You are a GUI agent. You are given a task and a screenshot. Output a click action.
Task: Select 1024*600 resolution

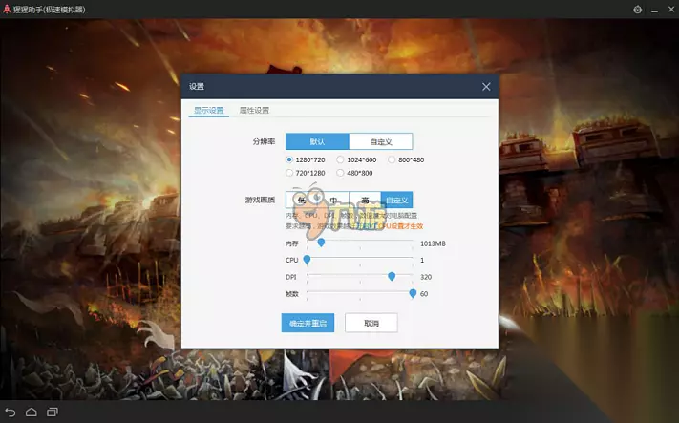340,159
